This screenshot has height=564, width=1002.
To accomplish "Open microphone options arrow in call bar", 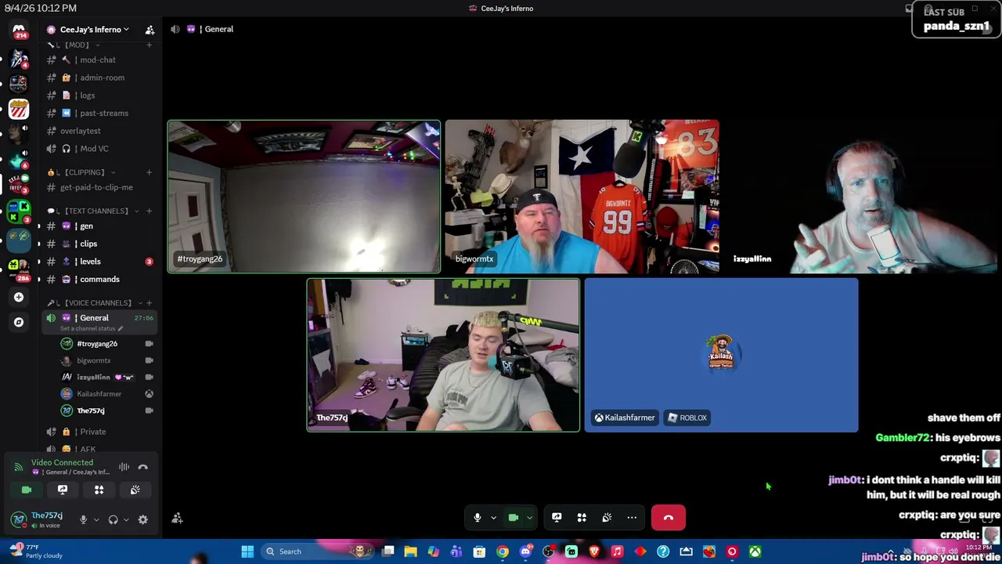I will (x=493, y=518).
